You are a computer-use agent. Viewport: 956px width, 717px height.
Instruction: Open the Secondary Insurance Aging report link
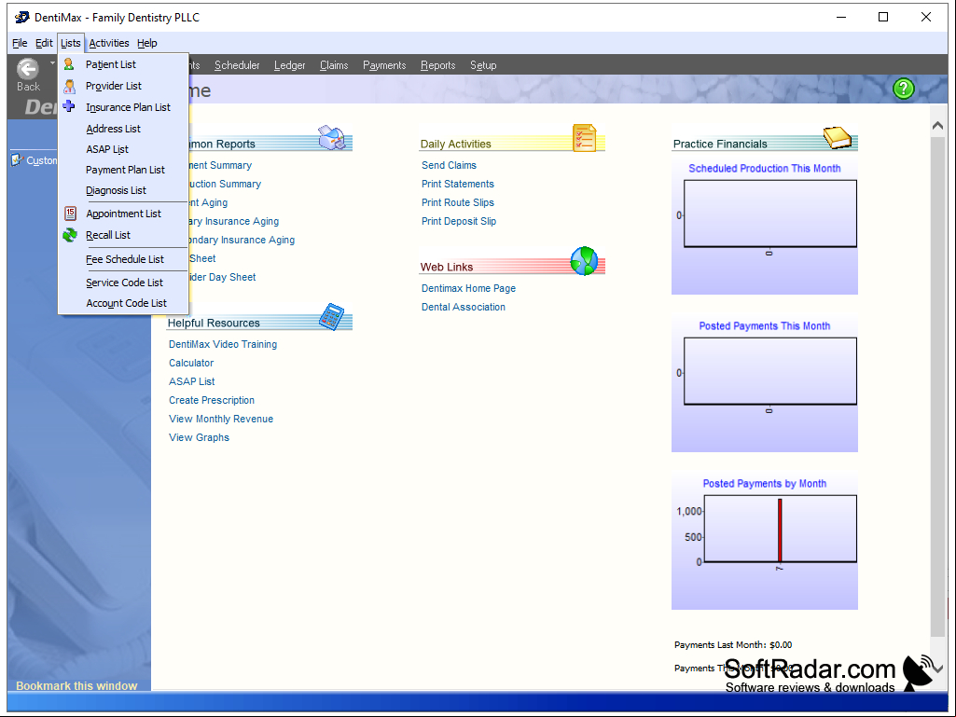point(242,241)
